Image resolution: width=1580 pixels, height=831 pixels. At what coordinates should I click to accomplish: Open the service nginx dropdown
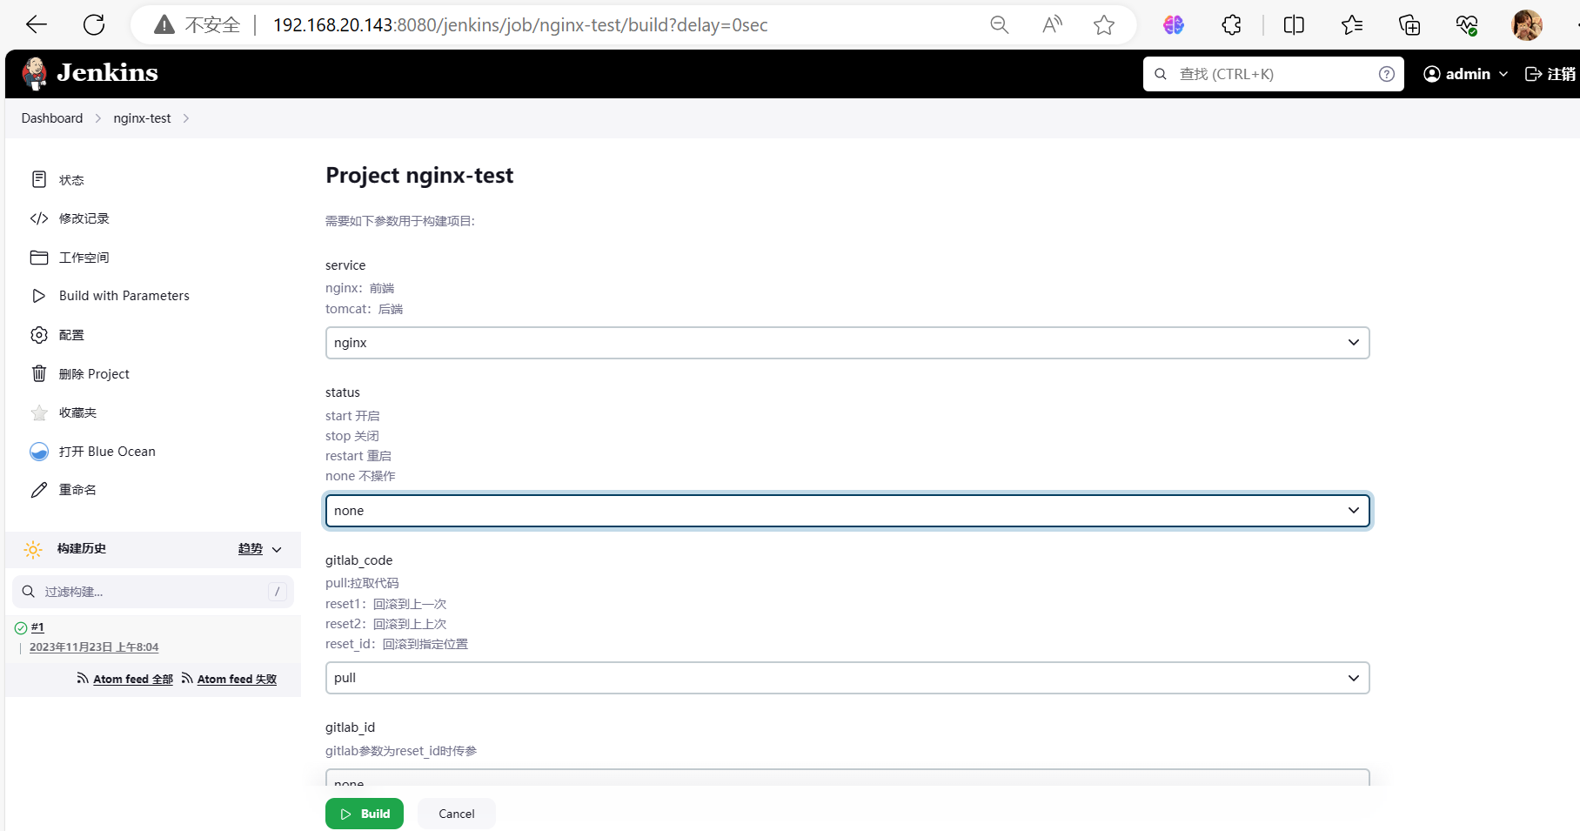pyautogui.click(x=847, y=343)
